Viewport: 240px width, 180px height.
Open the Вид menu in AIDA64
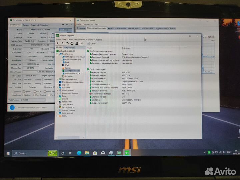click(x=64, y=39)
